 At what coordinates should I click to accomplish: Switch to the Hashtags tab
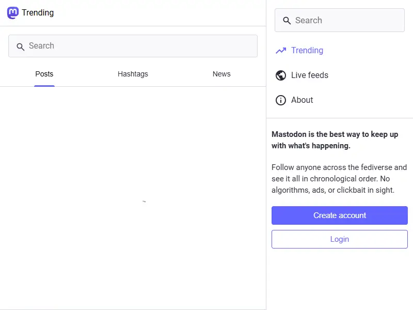coord(133,74)
